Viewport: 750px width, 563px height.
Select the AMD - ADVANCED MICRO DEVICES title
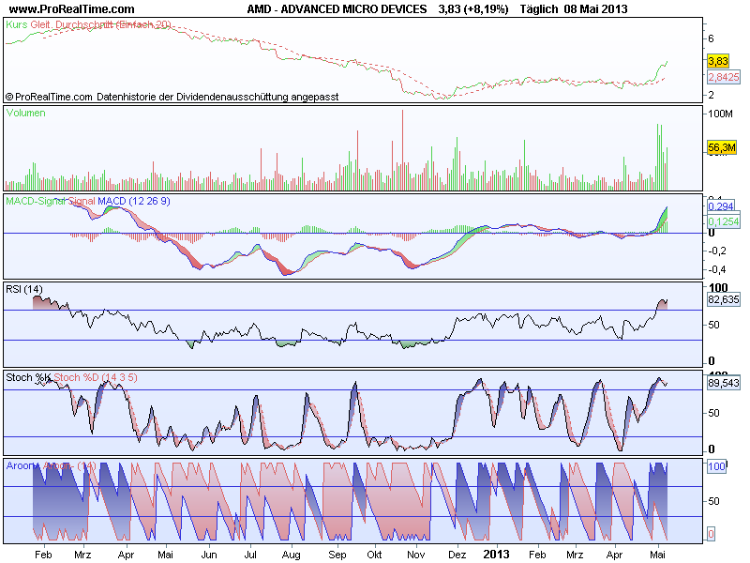coord(337,8)
